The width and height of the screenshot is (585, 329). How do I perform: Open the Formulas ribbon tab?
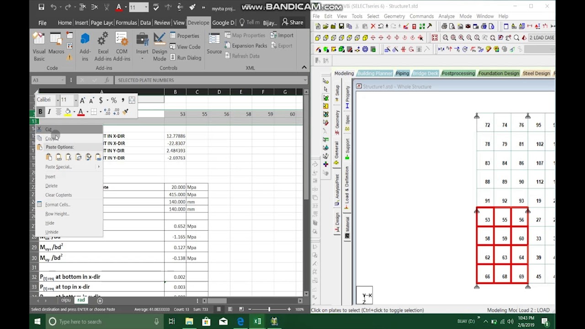coord(126,23)
